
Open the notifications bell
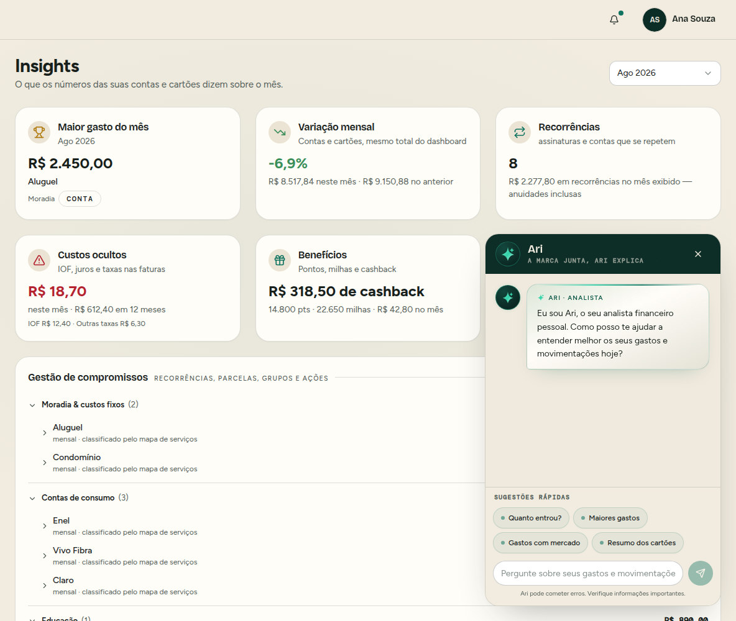tap(614, 20)
